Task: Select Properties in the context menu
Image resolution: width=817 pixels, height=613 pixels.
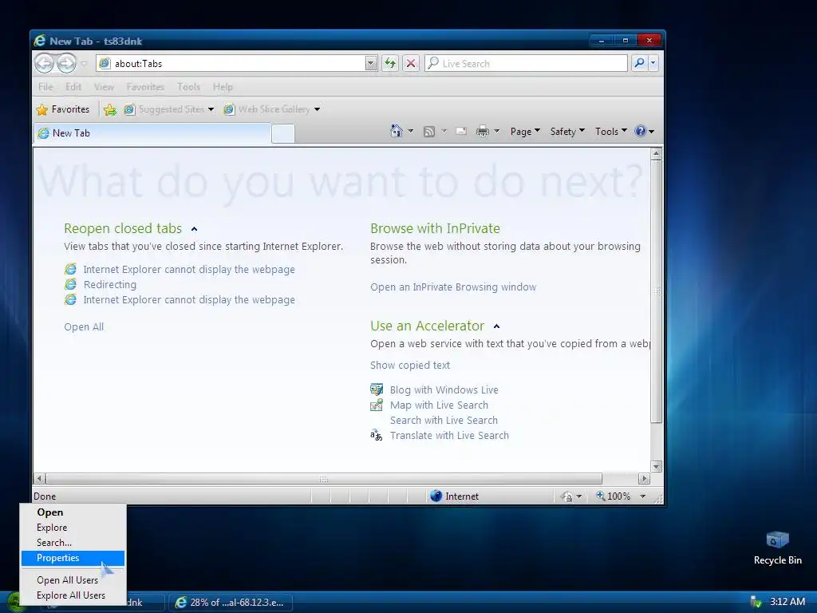Action: [x=73, y=558]
